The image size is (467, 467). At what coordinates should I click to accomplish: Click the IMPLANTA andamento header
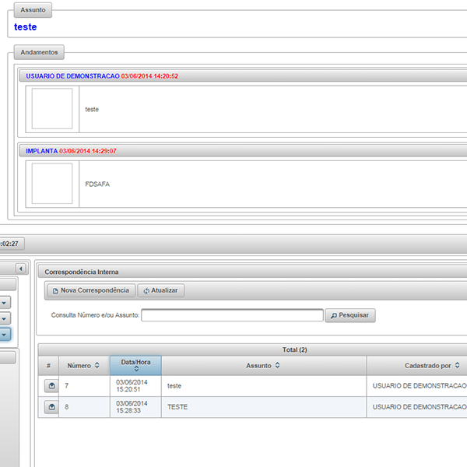pos(243,151)
